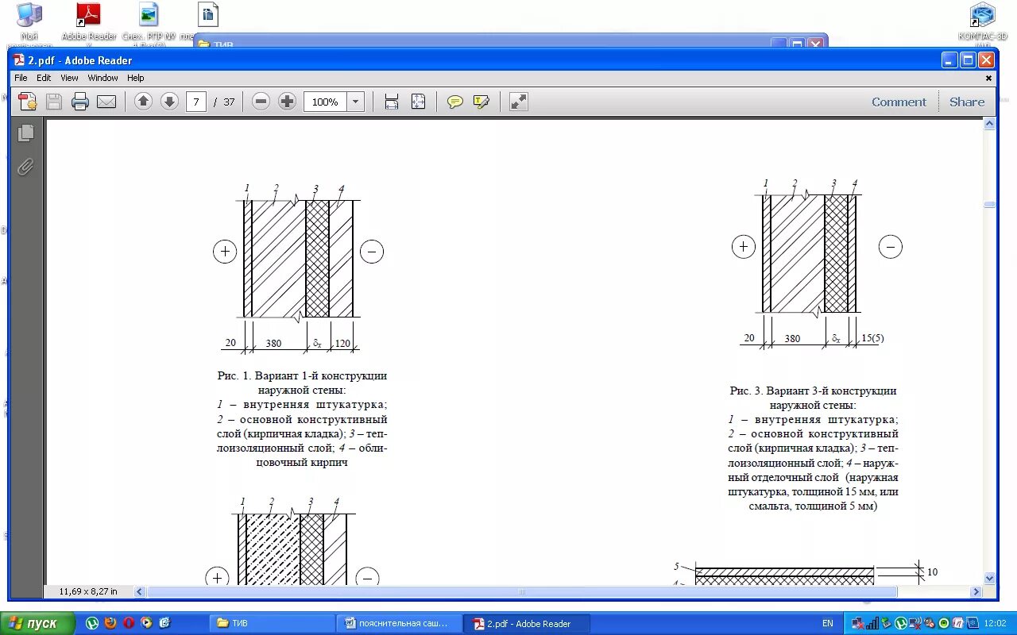Click page size label 11,69 x 8,27 in
1017x635 pixels.
[x=88, y=591]
